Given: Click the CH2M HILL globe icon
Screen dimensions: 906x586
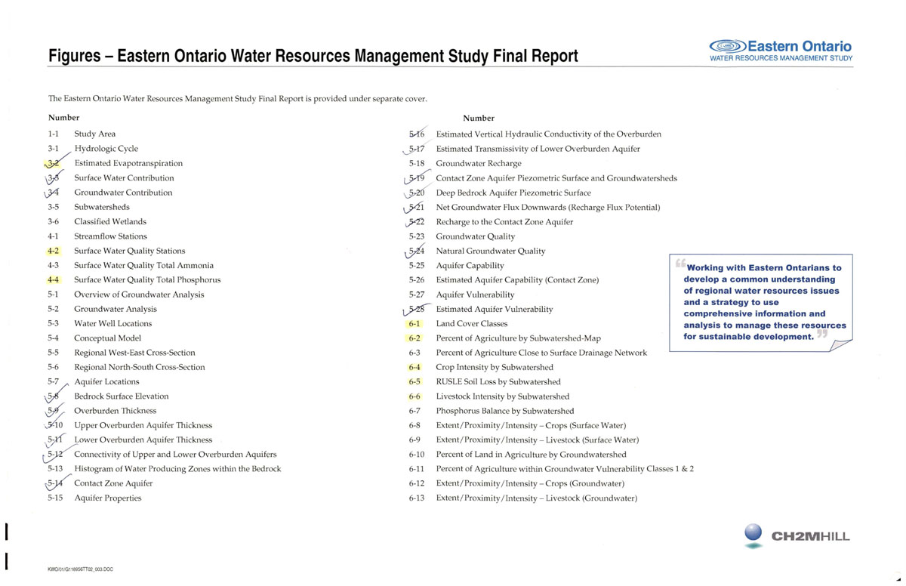Looking at the screenshot, I should [754, 534].
